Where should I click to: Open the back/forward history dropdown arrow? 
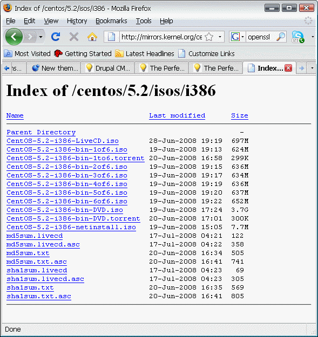(x=40, y=37)
